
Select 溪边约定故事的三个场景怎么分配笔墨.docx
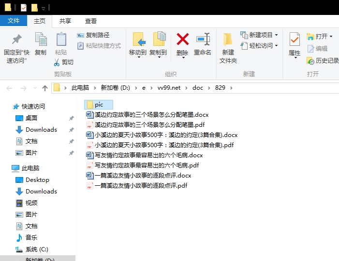pos(147,115)
